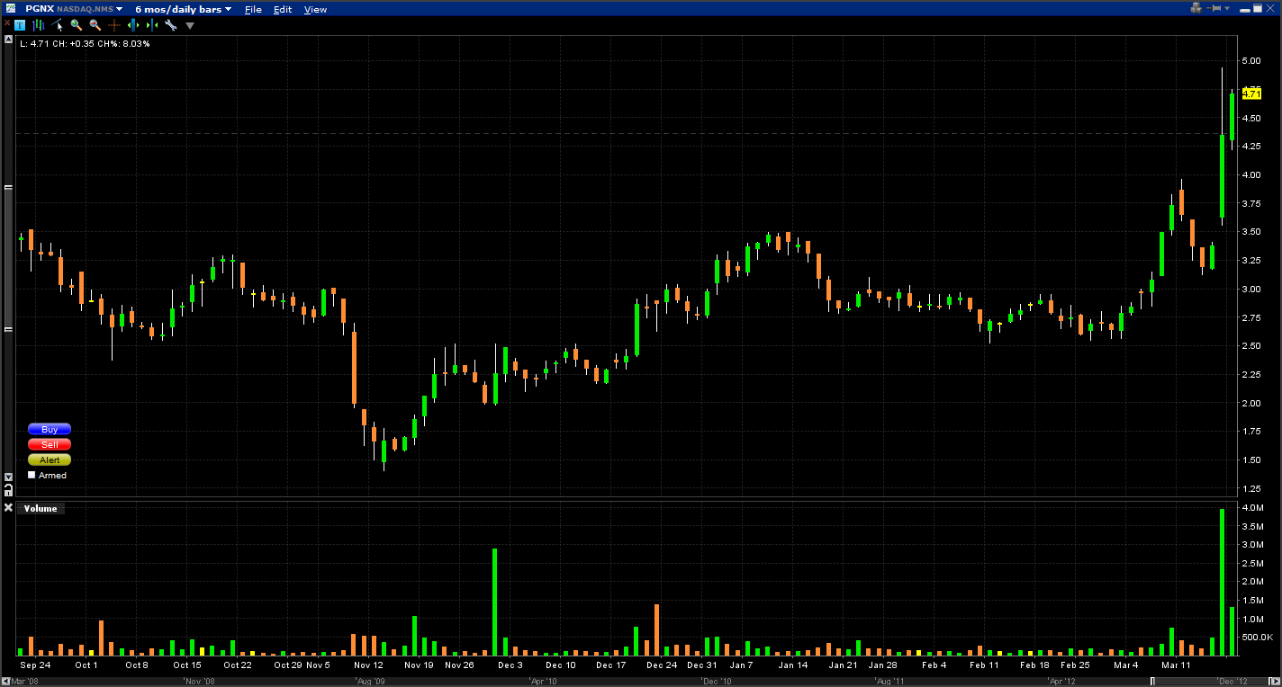Open the PGNX symbol dropdown

tap(119, 9)
